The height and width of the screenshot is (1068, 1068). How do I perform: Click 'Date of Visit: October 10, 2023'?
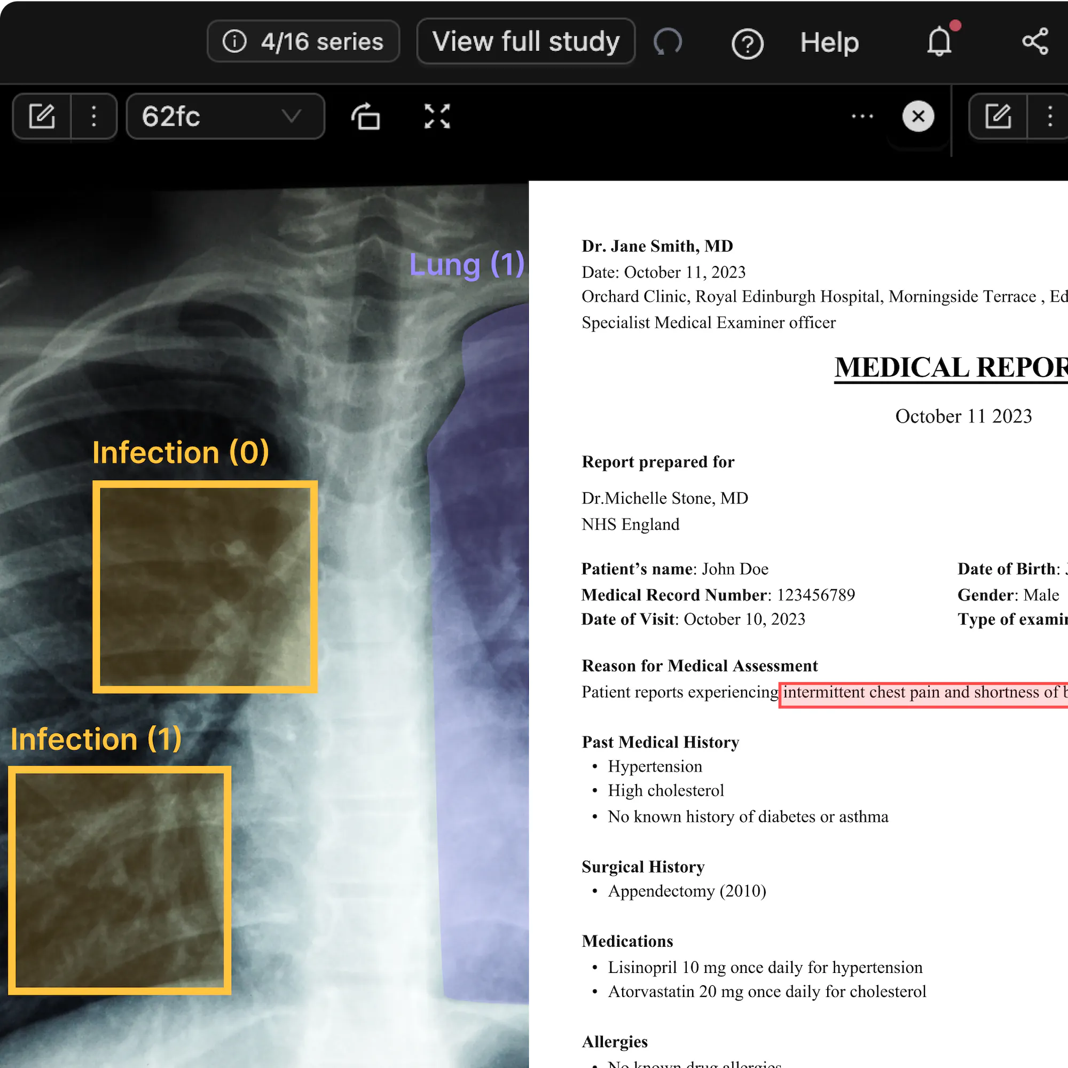(693, 619)
